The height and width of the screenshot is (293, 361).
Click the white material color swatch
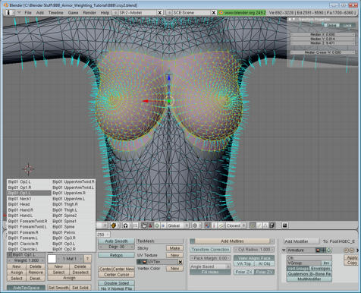coord(52,259)
